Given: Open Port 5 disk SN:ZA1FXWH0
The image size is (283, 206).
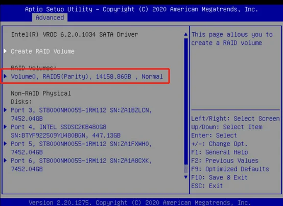Looking at the screenshot, I should [x=81, y=148].
